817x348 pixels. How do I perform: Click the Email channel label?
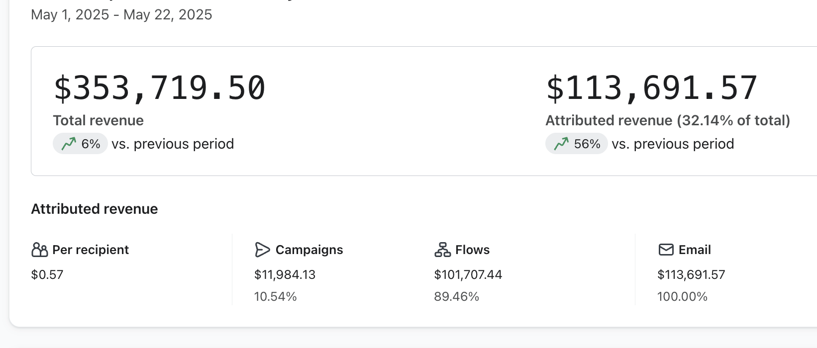click(x=695, y=250)
